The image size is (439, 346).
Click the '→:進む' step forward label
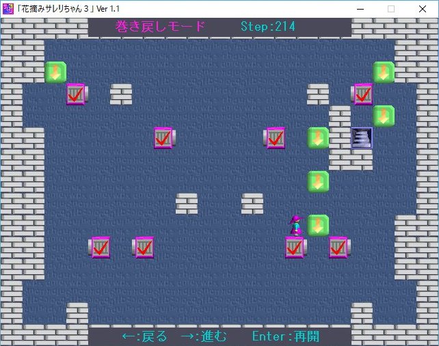pos(202,336)
